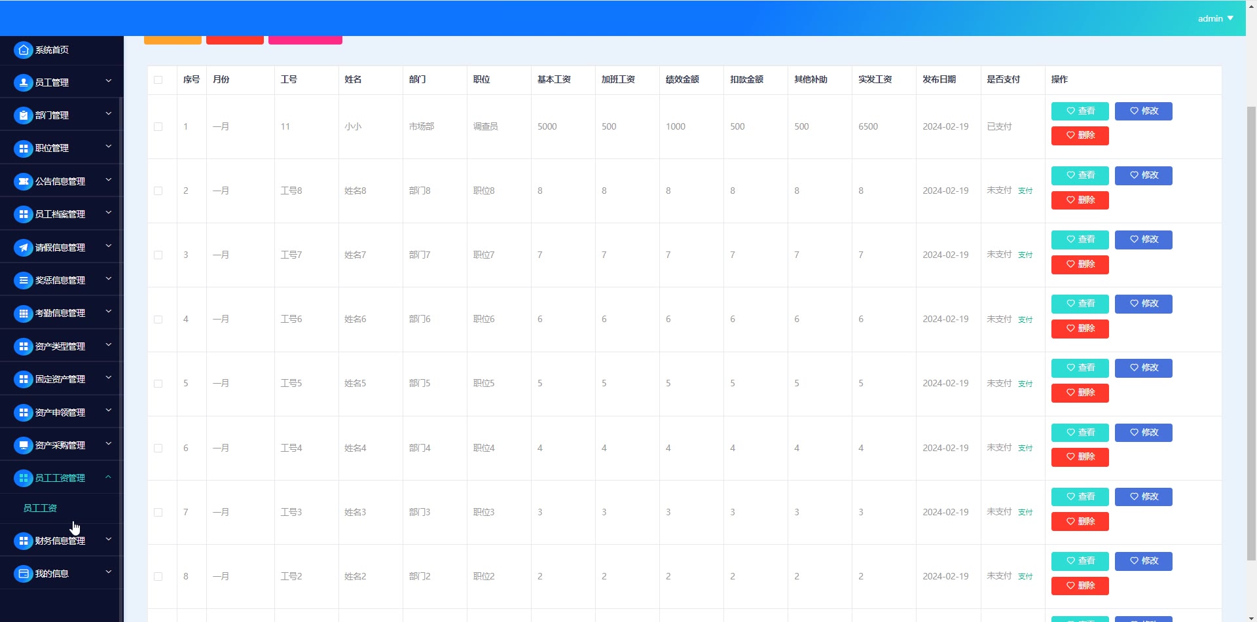Expand the 员工档案管理 chevron
The width and height of the screenshot is (1257, 622).
tap(109, 213)
